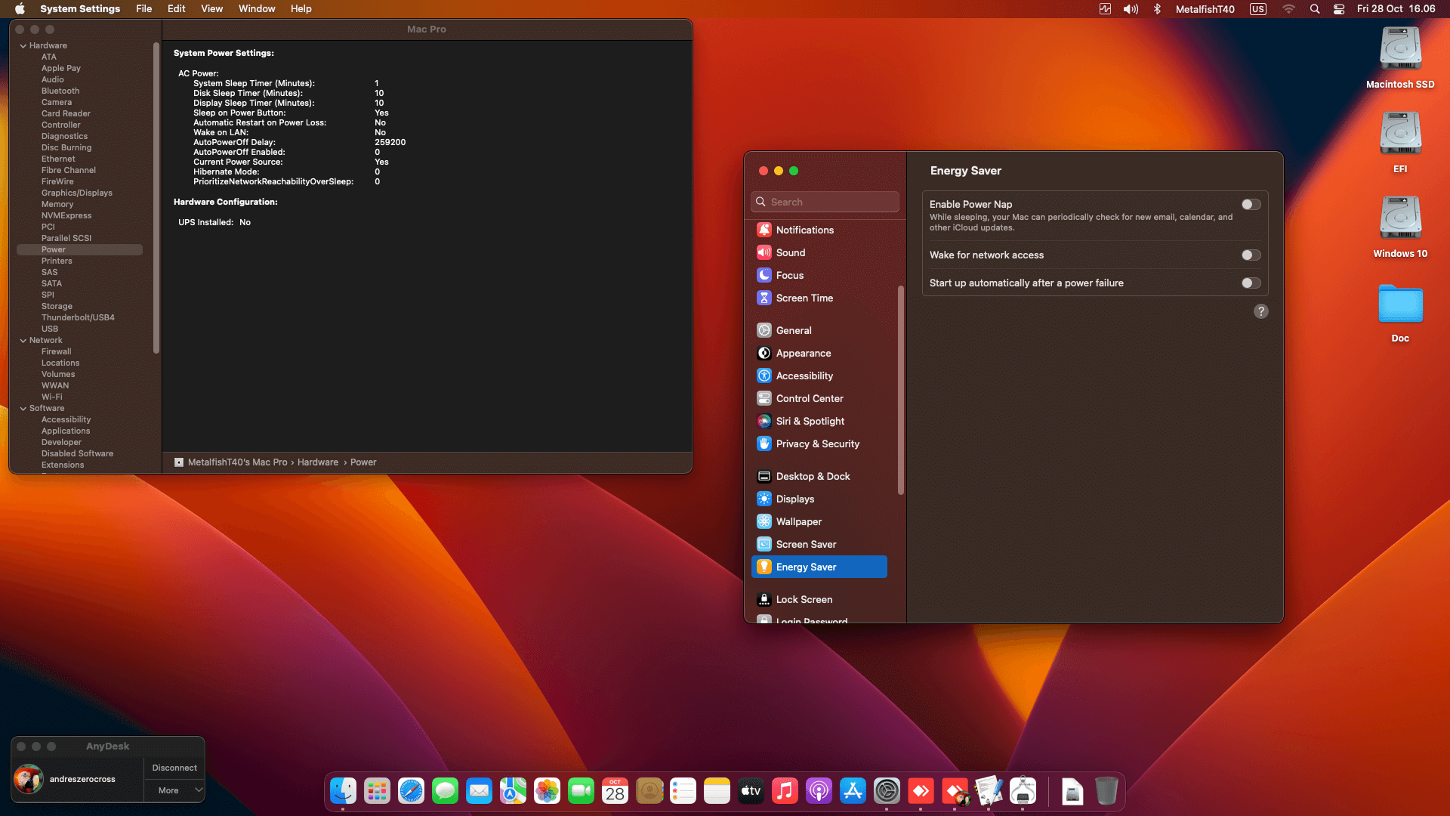Select Graphics/Displays in hardware list
The width and height of the screenshot is (1450, 816).
tap(76, 193)
